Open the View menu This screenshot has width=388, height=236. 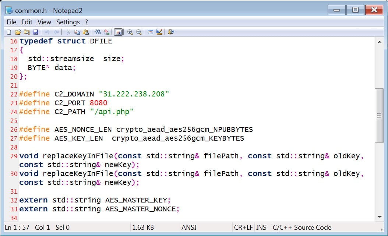(x=44, y=22)
